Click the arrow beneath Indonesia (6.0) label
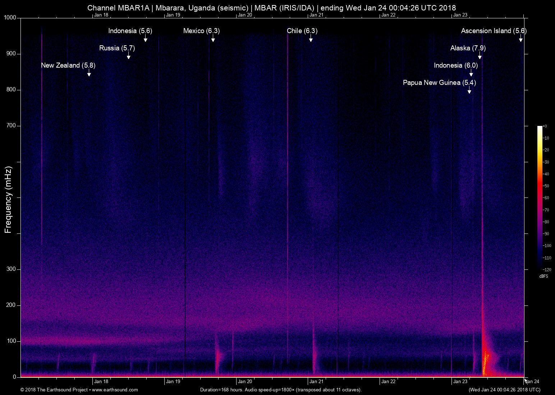Viewport: 555px width, 395px height. 471,73
